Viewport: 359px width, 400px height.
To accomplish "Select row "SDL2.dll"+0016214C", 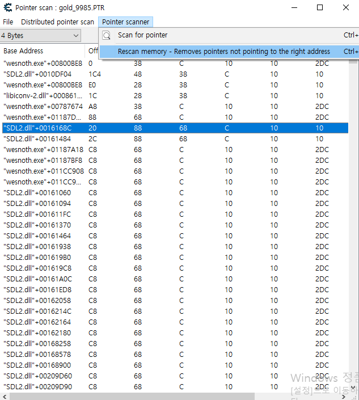I will 175,311.
